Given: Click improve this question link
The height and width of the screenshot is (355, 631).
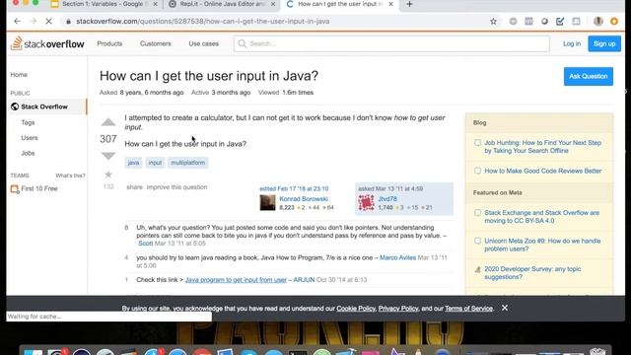Looking at the screenshot, I should tap(176, 187).
